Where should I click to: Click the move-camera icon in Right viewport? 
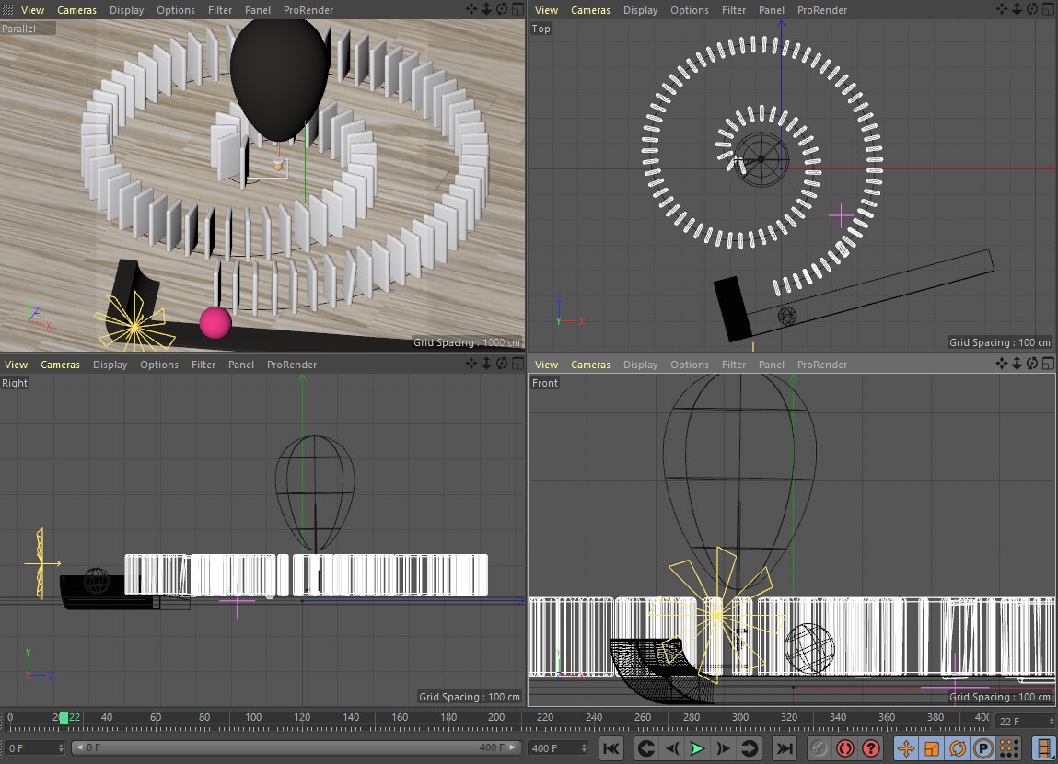471,364
